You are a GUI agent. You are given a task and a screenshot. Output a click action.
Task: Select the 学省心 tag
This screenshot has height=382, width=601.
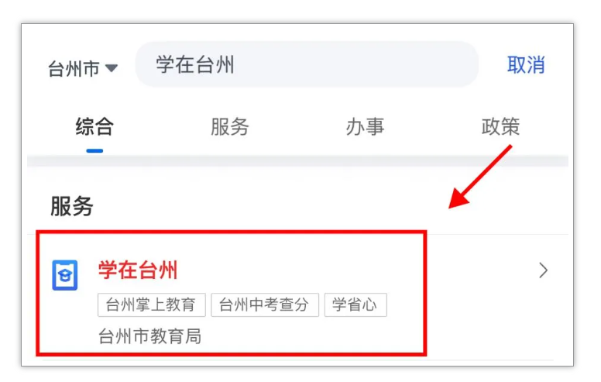coord(355,305)
